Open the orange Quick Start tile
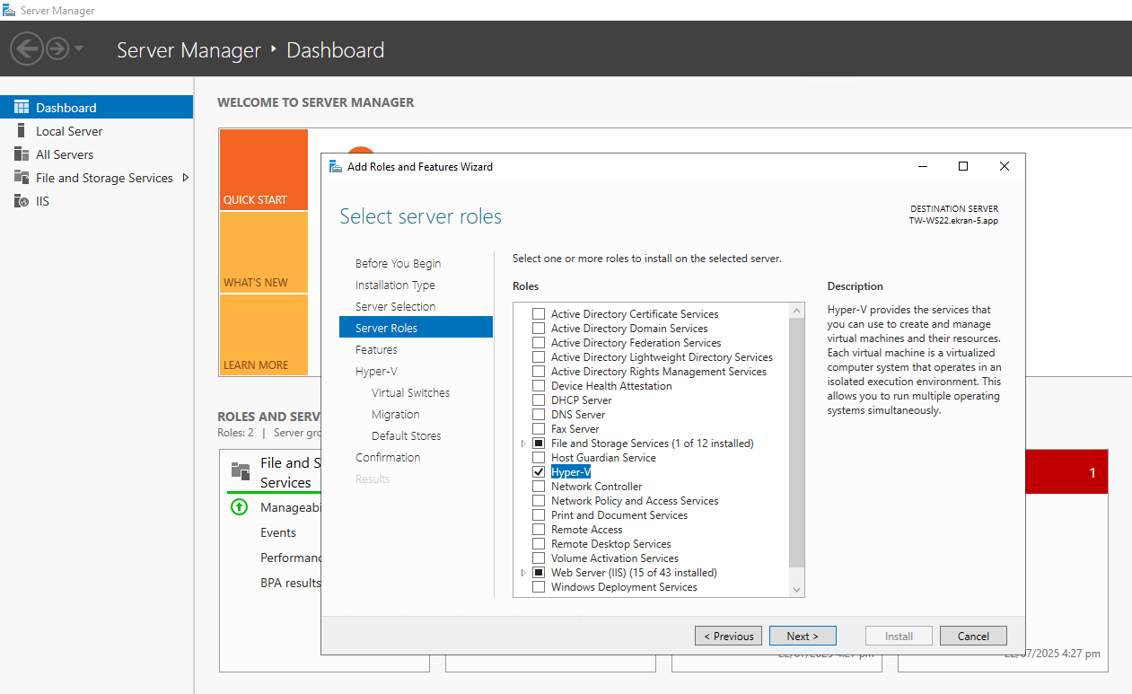1132x694 pixels. click(x=263, y=171)
